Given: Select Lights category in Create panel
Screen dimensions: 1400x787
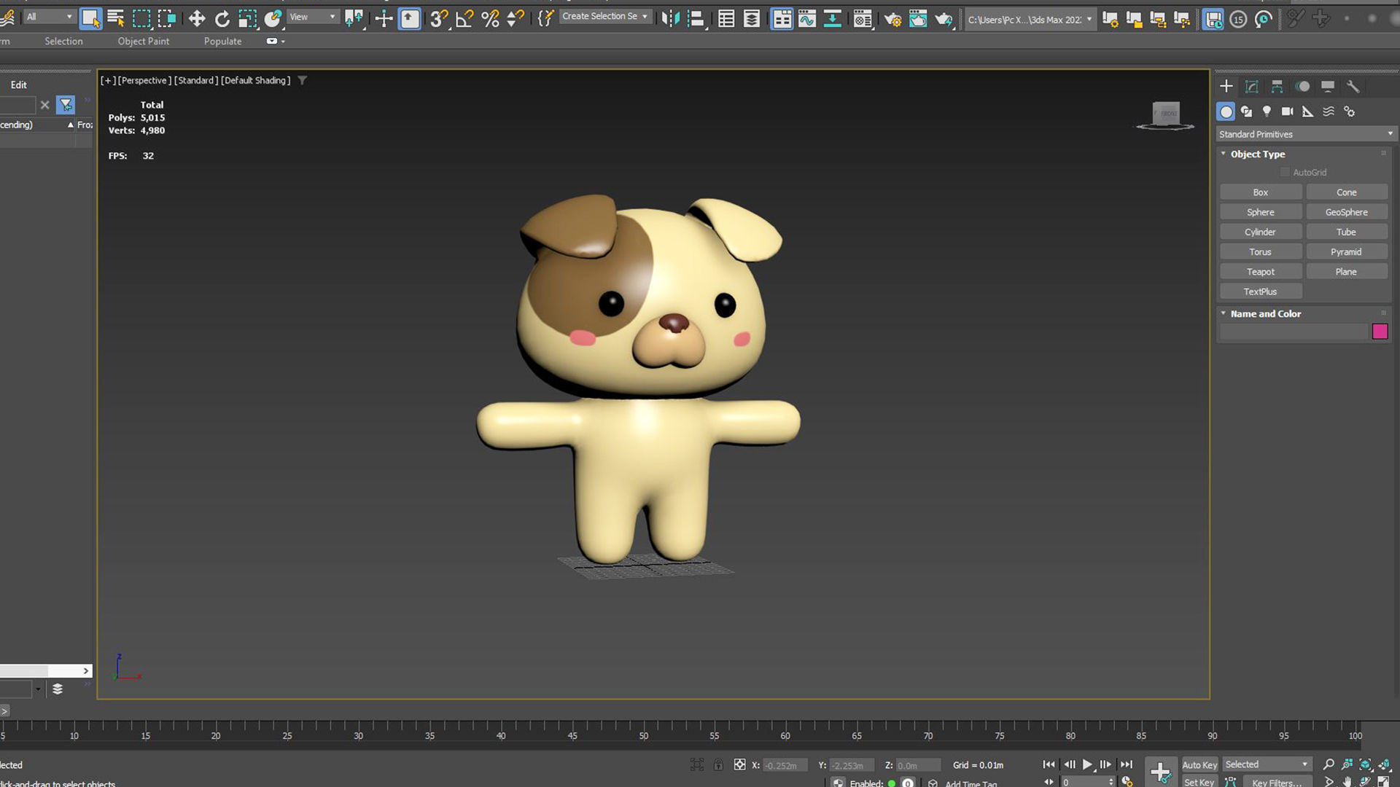Looking at the screenshot, I should point(1267,111).
